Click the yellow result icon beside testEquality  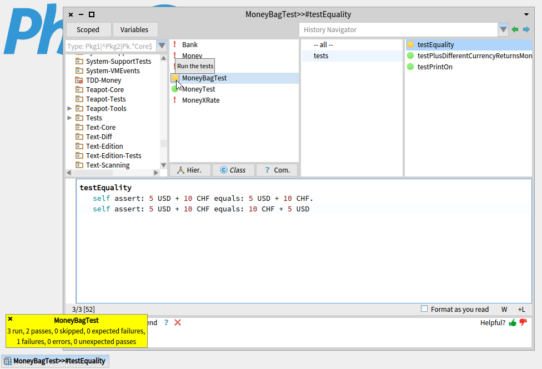(410, 44)
